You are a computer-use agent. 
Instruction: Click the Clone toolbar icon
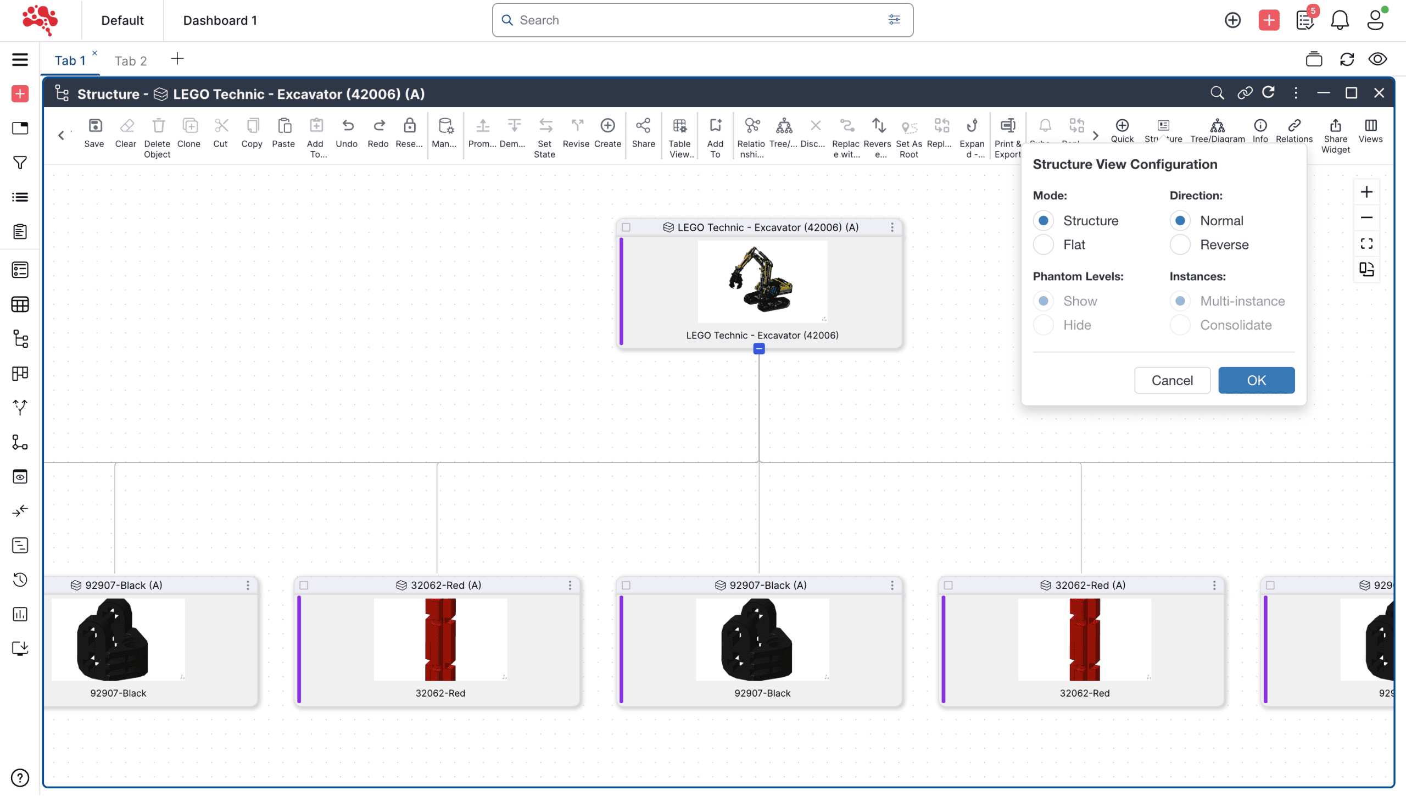[189, 126]
